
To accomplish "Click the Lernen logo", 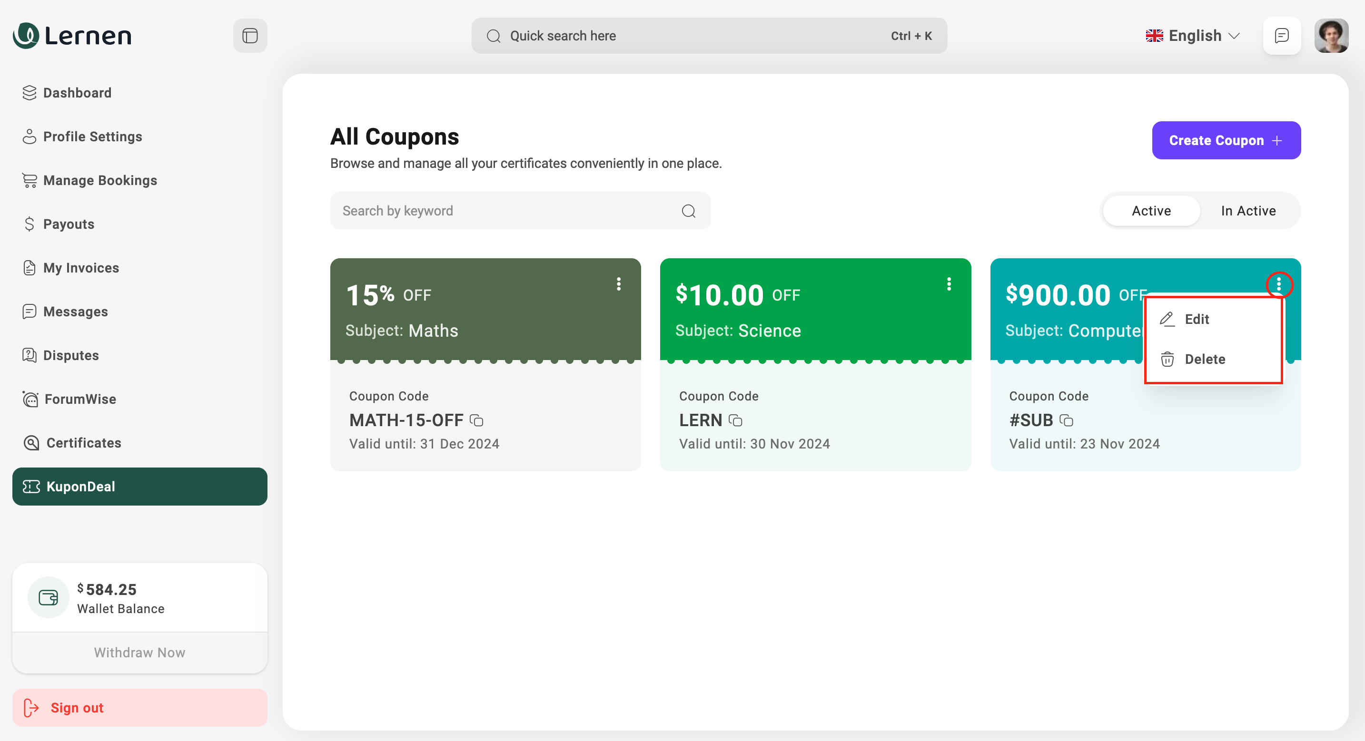I will [x=72, y=36].
